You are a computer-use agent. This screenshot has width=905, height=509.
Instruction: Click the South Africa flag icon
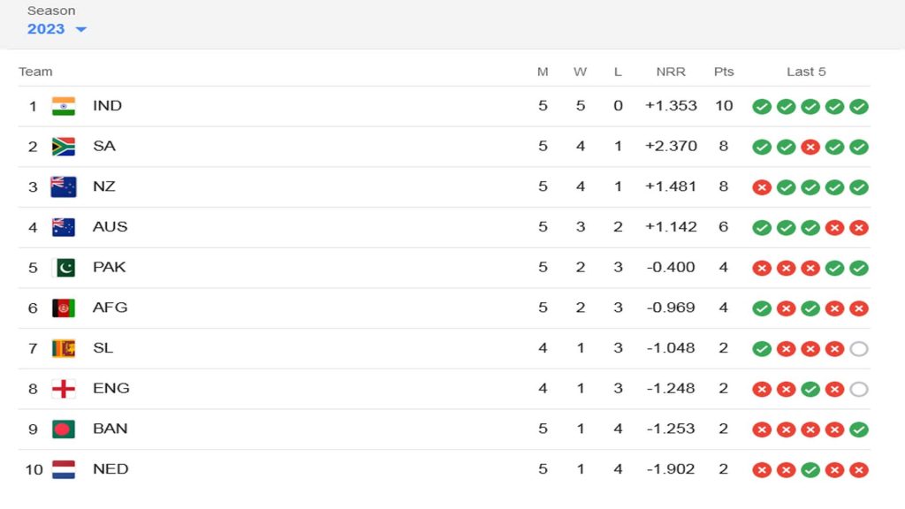tap(64, 147)
